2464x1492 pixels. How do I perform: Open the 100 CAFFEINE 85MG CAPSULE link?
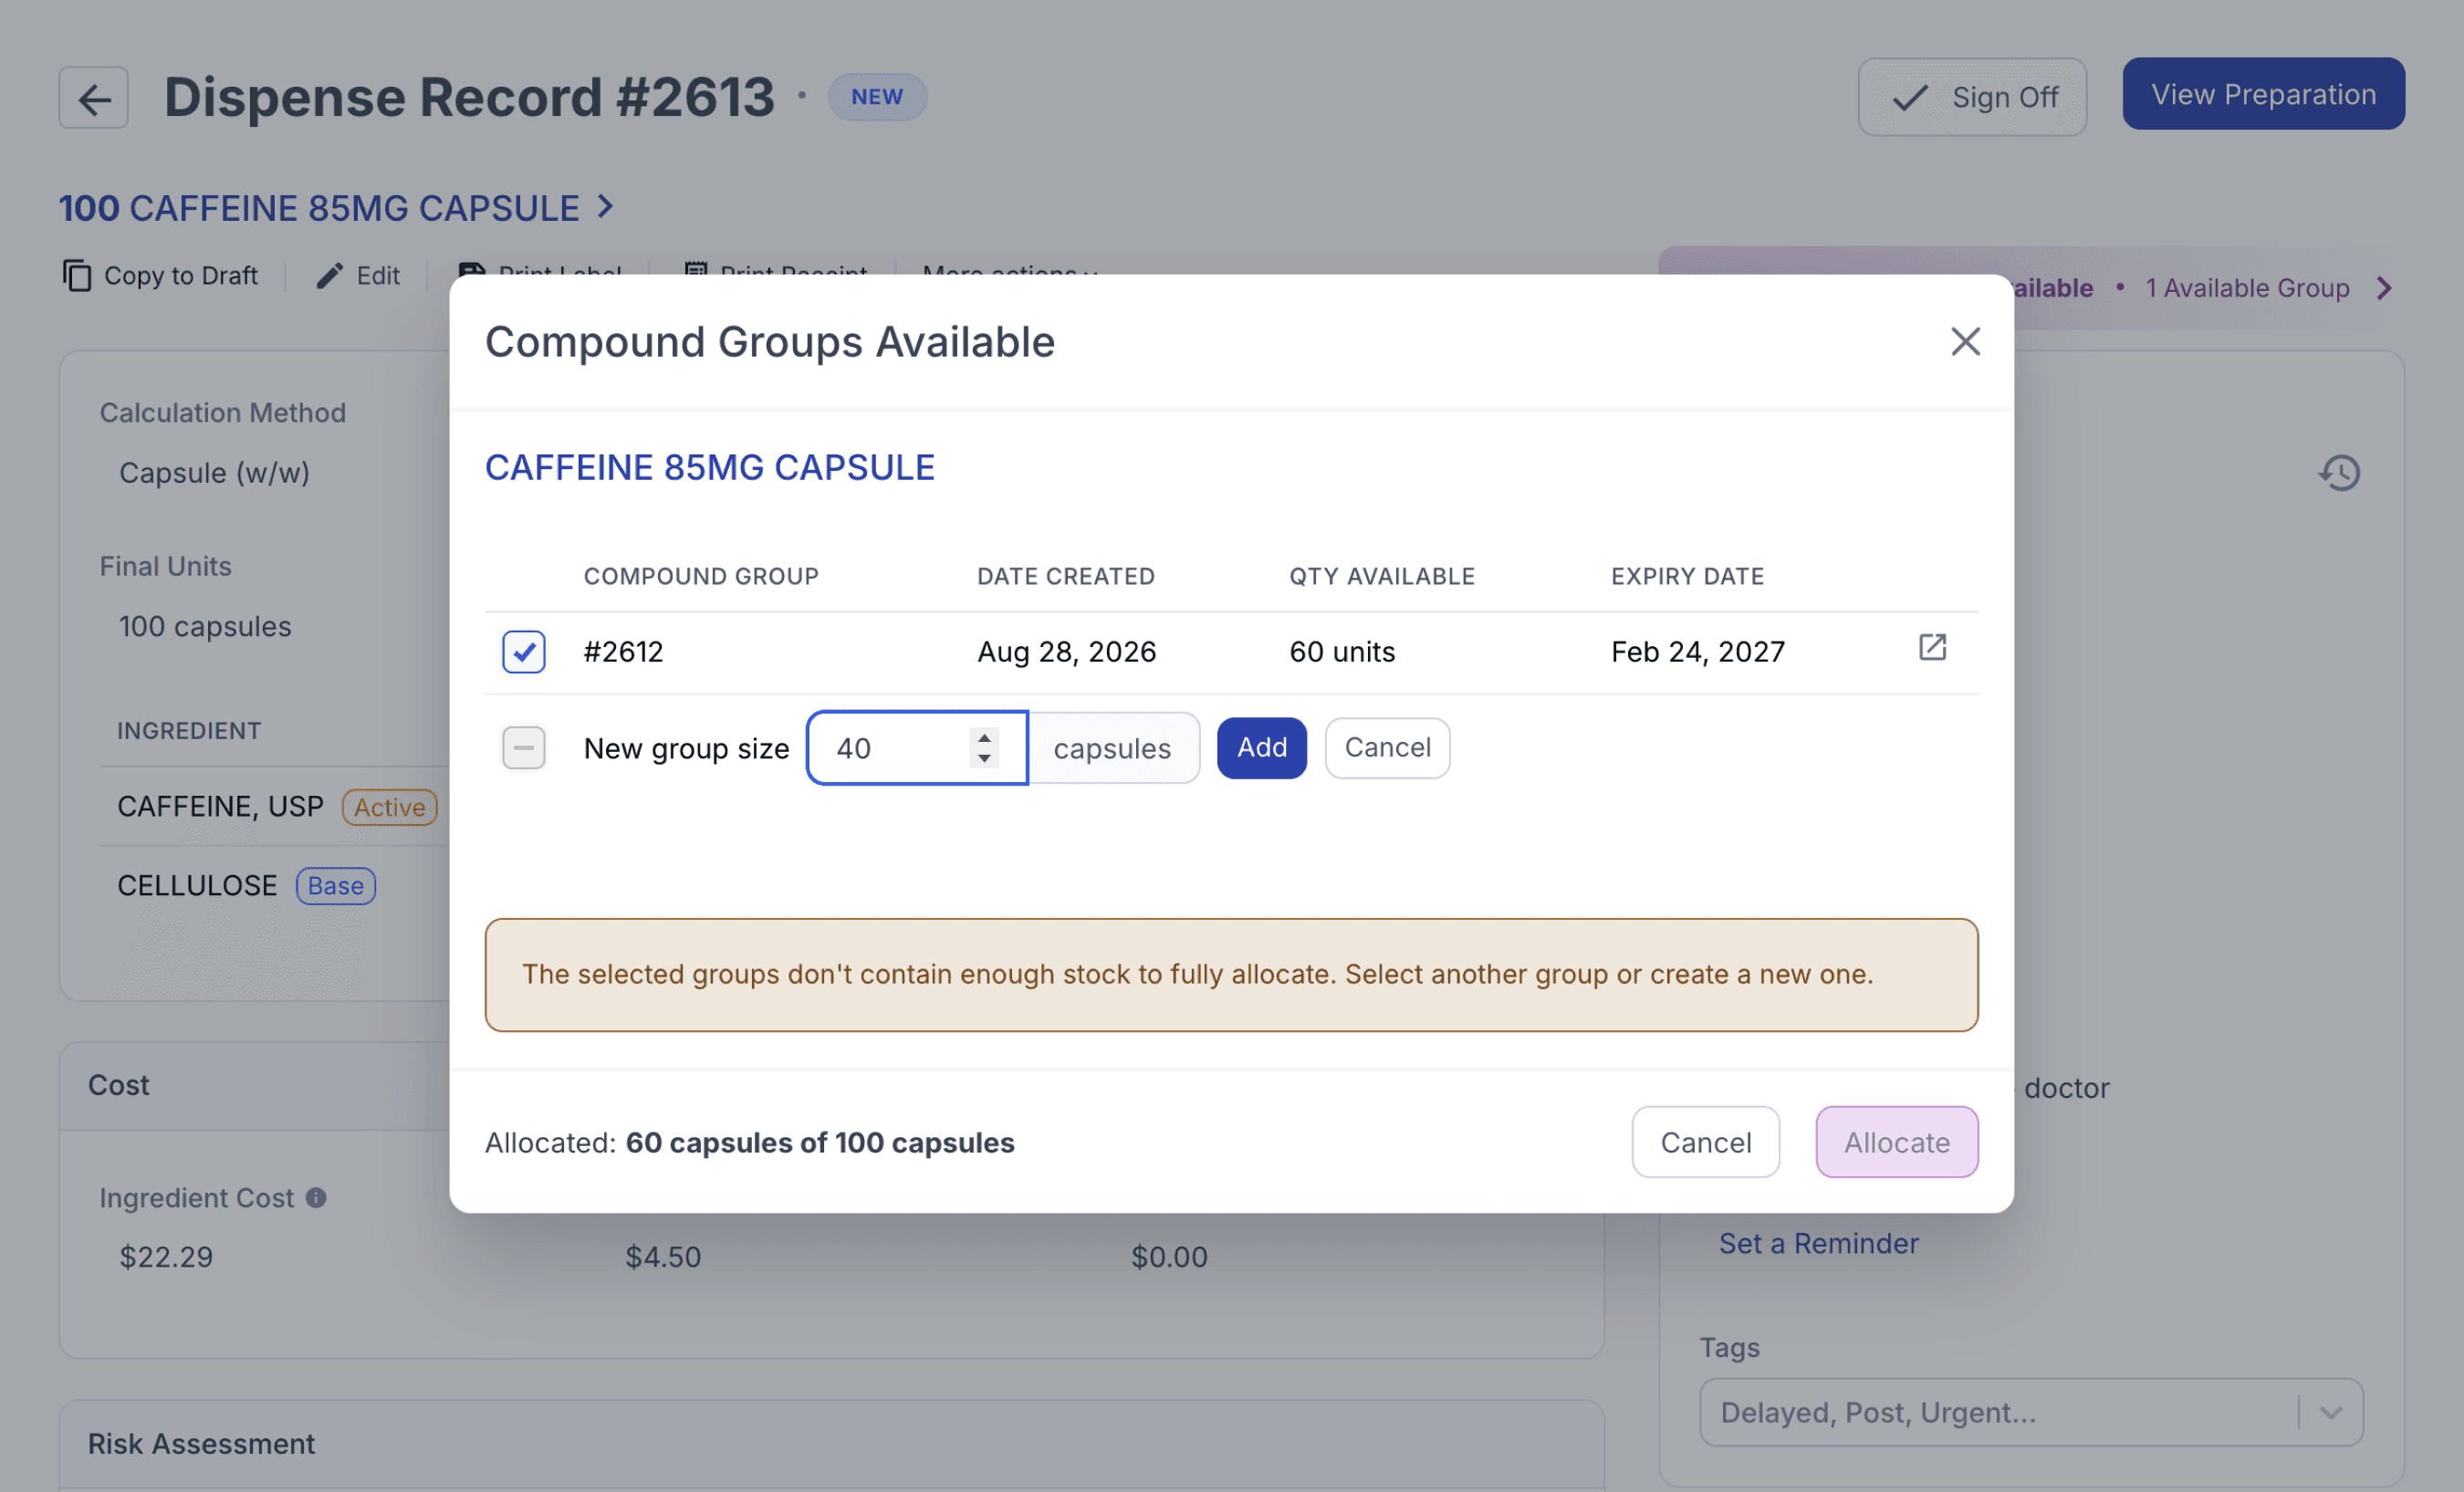pos(319,208)
